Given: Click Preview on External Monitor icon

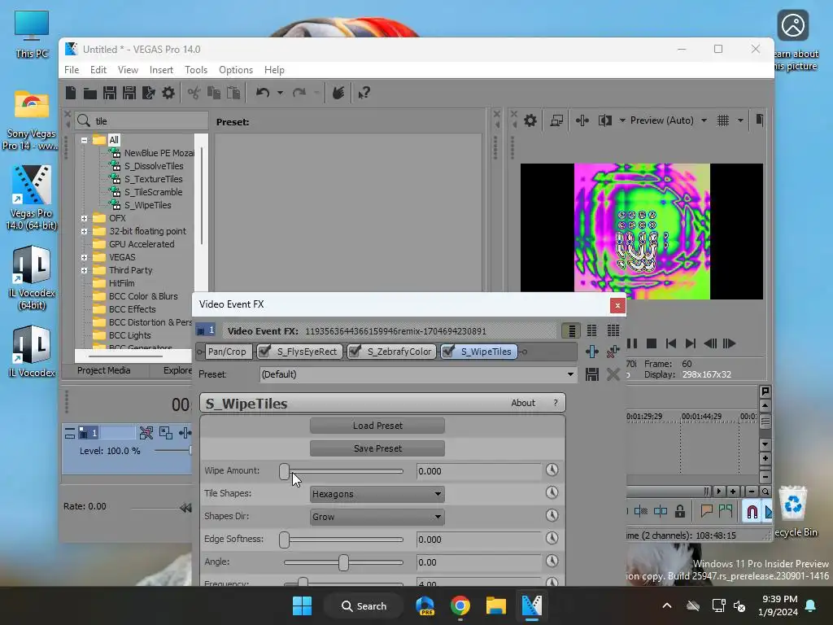Looking at the screenshot, I should click(x=556, y=120).
